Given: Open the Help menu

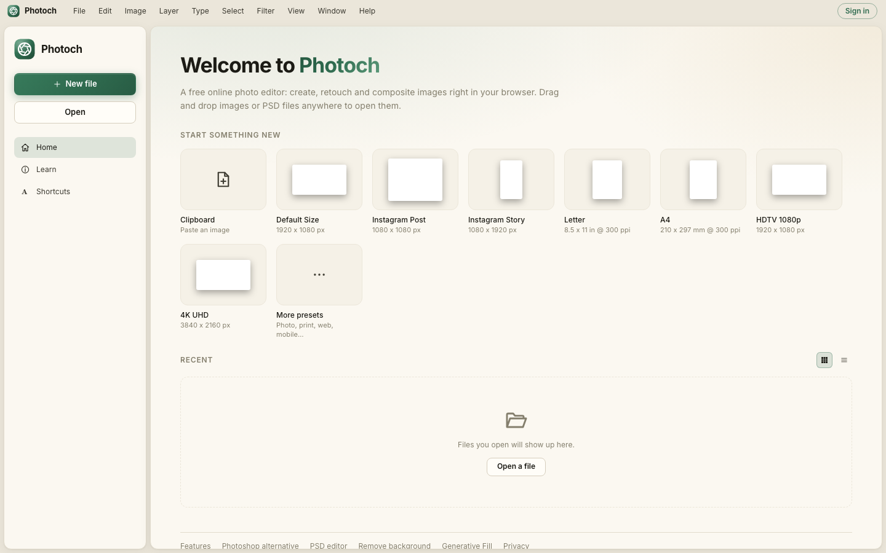Looking at the screenshot, I should (367, 11).
